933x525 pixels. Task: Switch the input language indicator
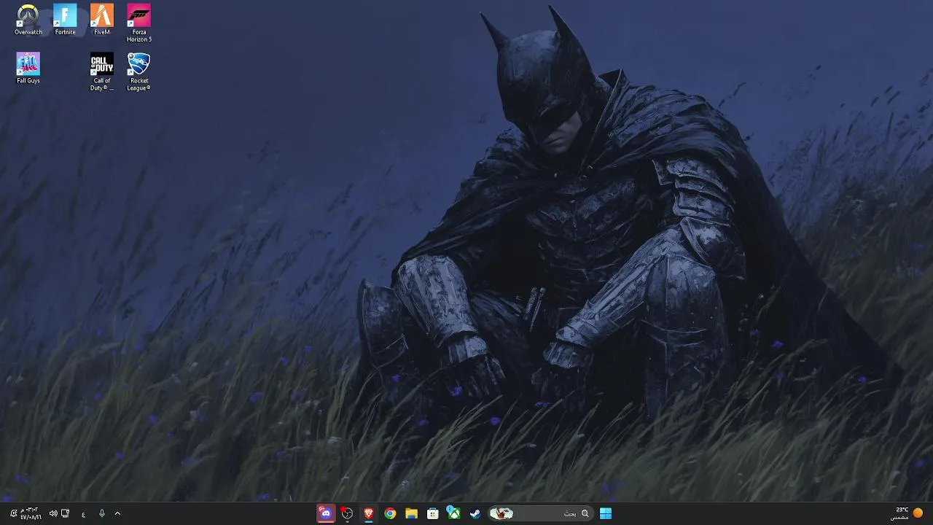pos(83,513)
